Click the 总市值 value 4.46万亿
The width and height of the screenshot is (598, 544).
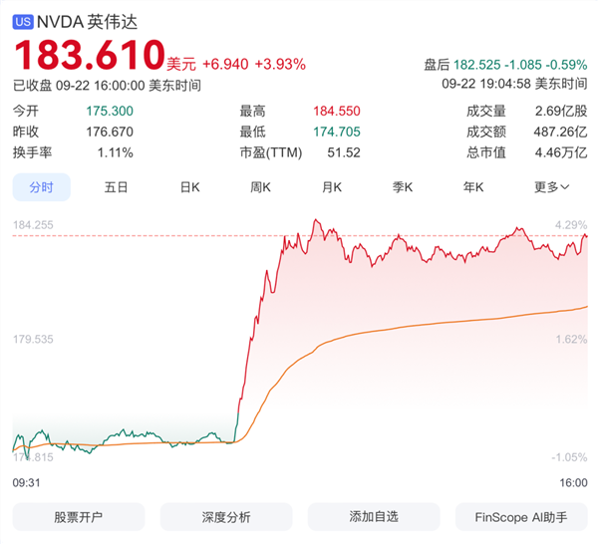pyautogui.click(x=561, y=152)
